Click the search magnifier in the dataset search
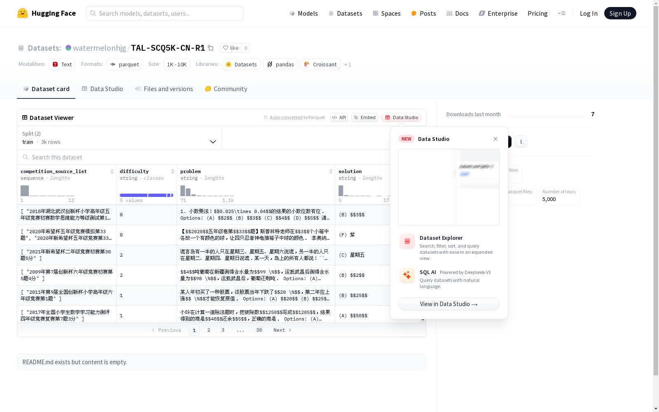This screenshot has width=659, height=412. (x=26, y=157)
